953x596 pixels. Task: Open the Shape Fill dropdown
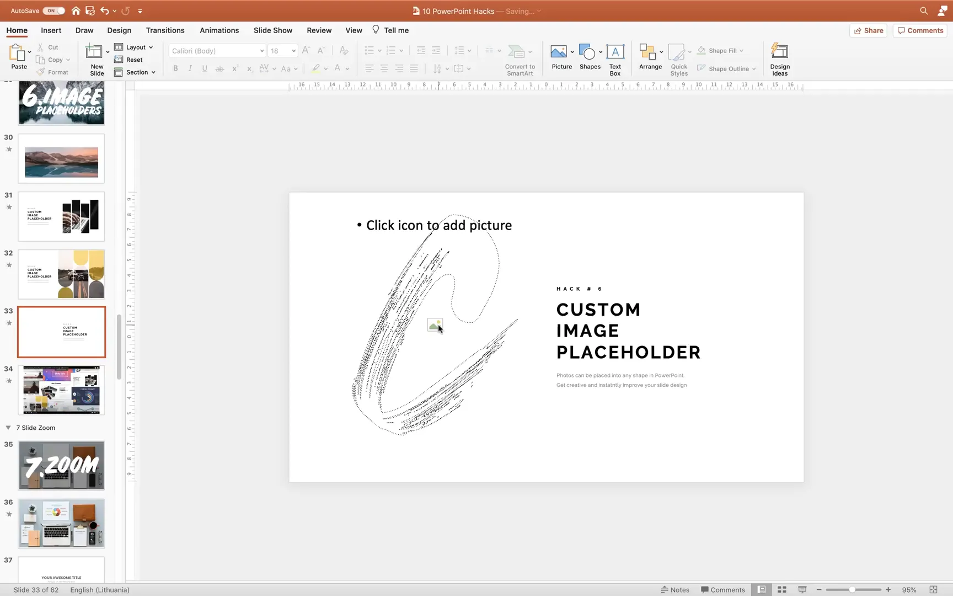pyautogui.click(x=741, y=50)
